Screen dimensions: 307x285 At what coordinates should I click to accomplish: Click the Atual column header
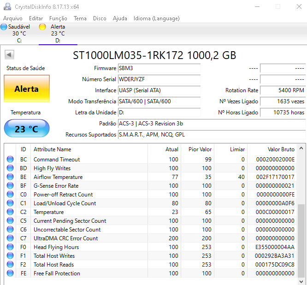(164, 149)
